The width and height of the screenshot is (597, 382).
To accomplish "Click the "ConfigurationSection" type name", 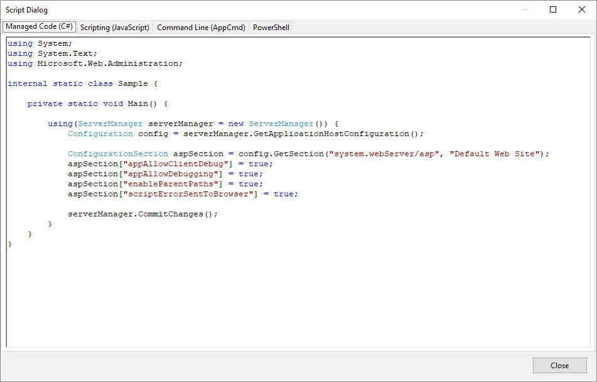I will point(118,154).
